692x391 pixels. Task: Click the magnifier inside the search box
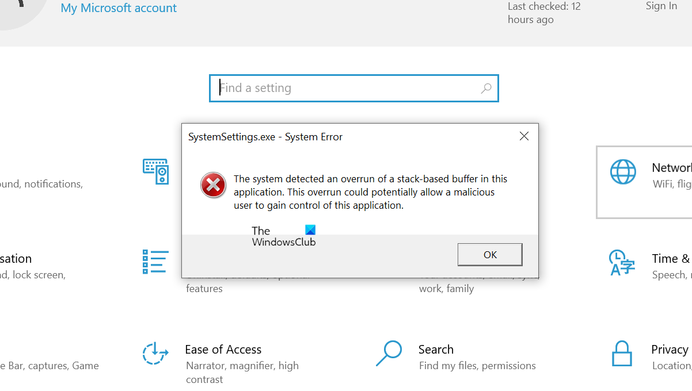(485, 88)
